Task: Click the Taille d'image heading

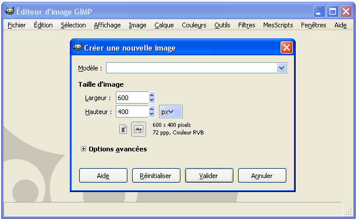Action: tap(101, 84)
